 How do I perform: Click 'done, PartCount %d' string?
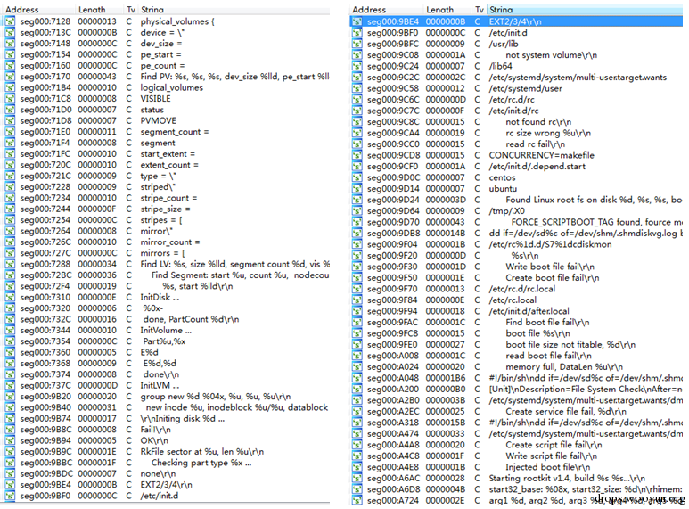click(x=191, y=319)
